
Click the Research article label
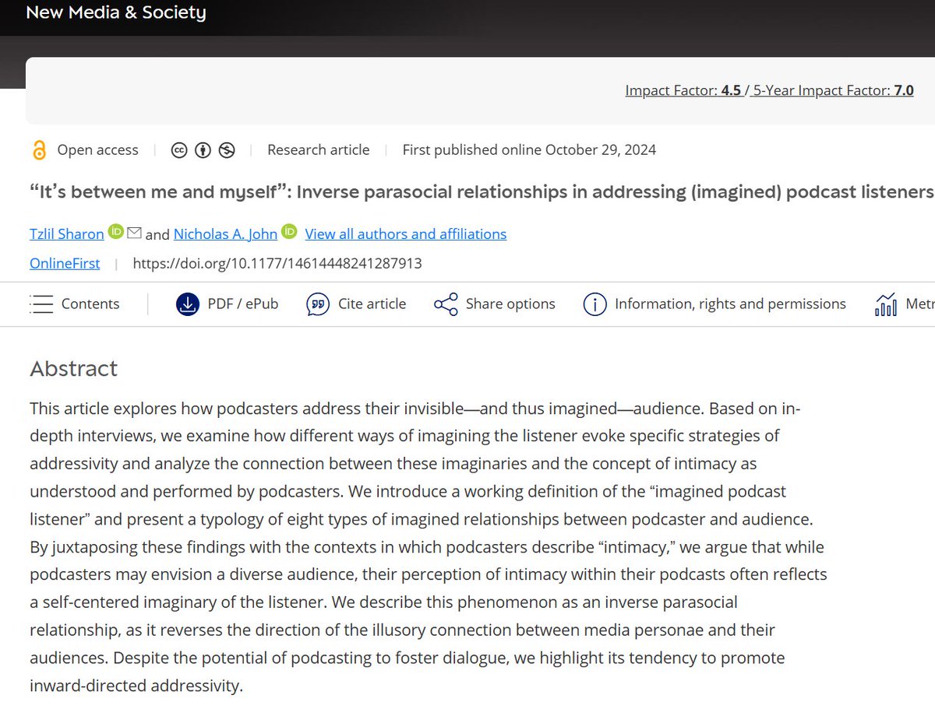(x=319, y=149)
